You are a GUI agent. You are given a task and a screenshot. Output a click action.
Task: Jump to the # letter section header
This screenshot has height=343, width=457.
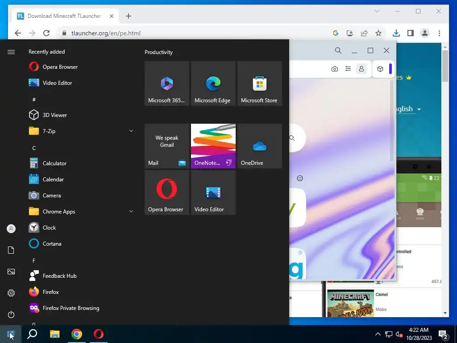click(x=34, y=100)
